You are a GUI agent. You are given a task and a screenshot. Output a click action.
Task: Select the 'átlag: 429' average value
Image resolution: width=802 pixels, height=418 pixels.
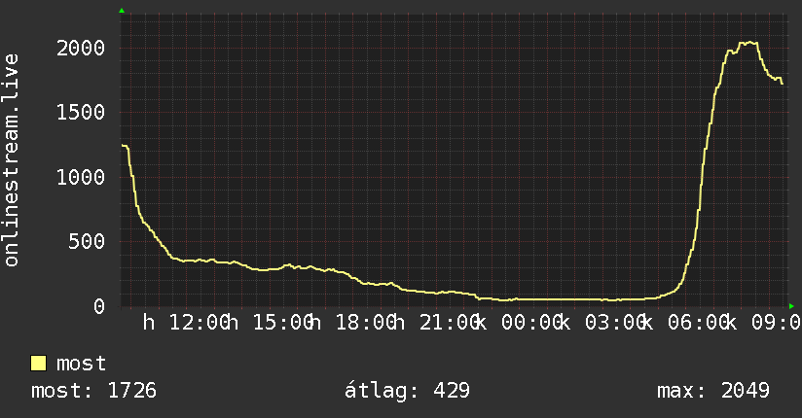[407, 391]
